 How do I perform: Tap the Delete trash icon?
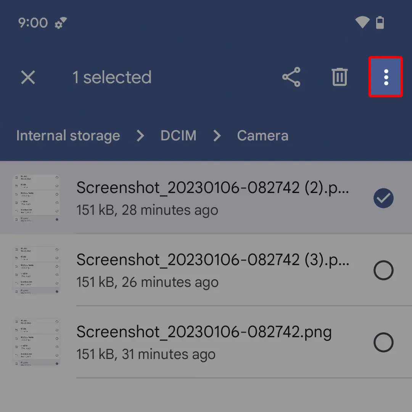[x=339, y=77]
